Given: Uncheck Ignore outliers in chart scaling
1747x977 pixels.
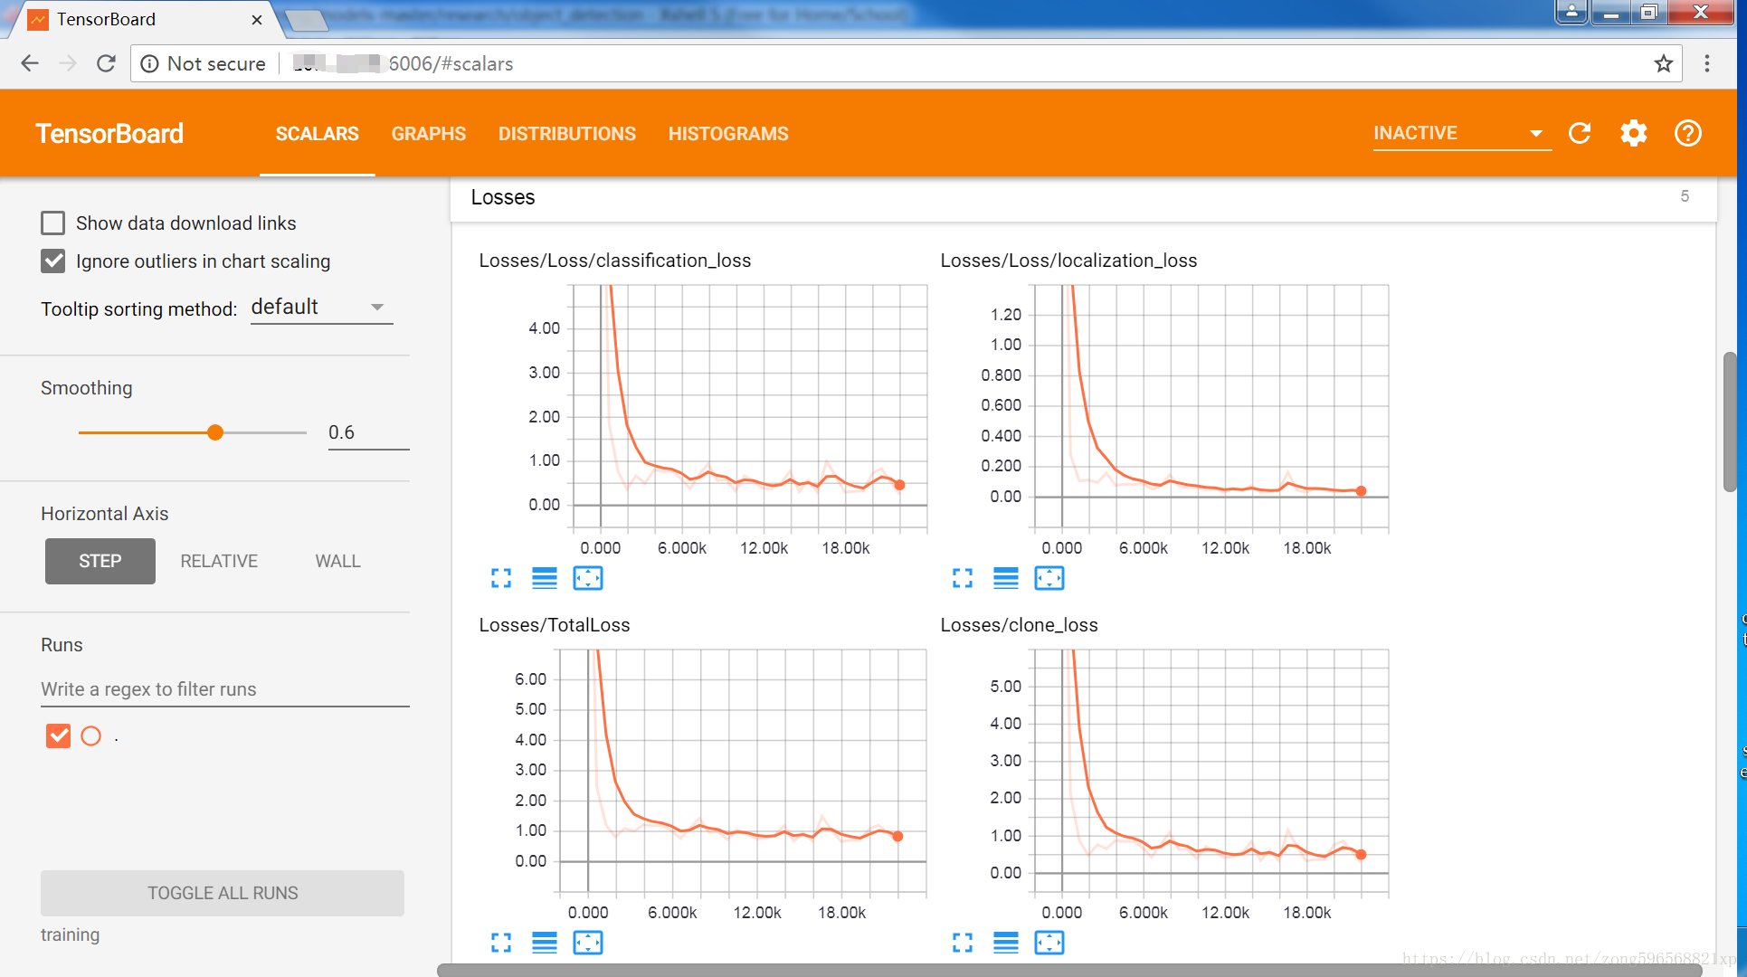Looking at the screenshot, I should click(x=53, y=261).
